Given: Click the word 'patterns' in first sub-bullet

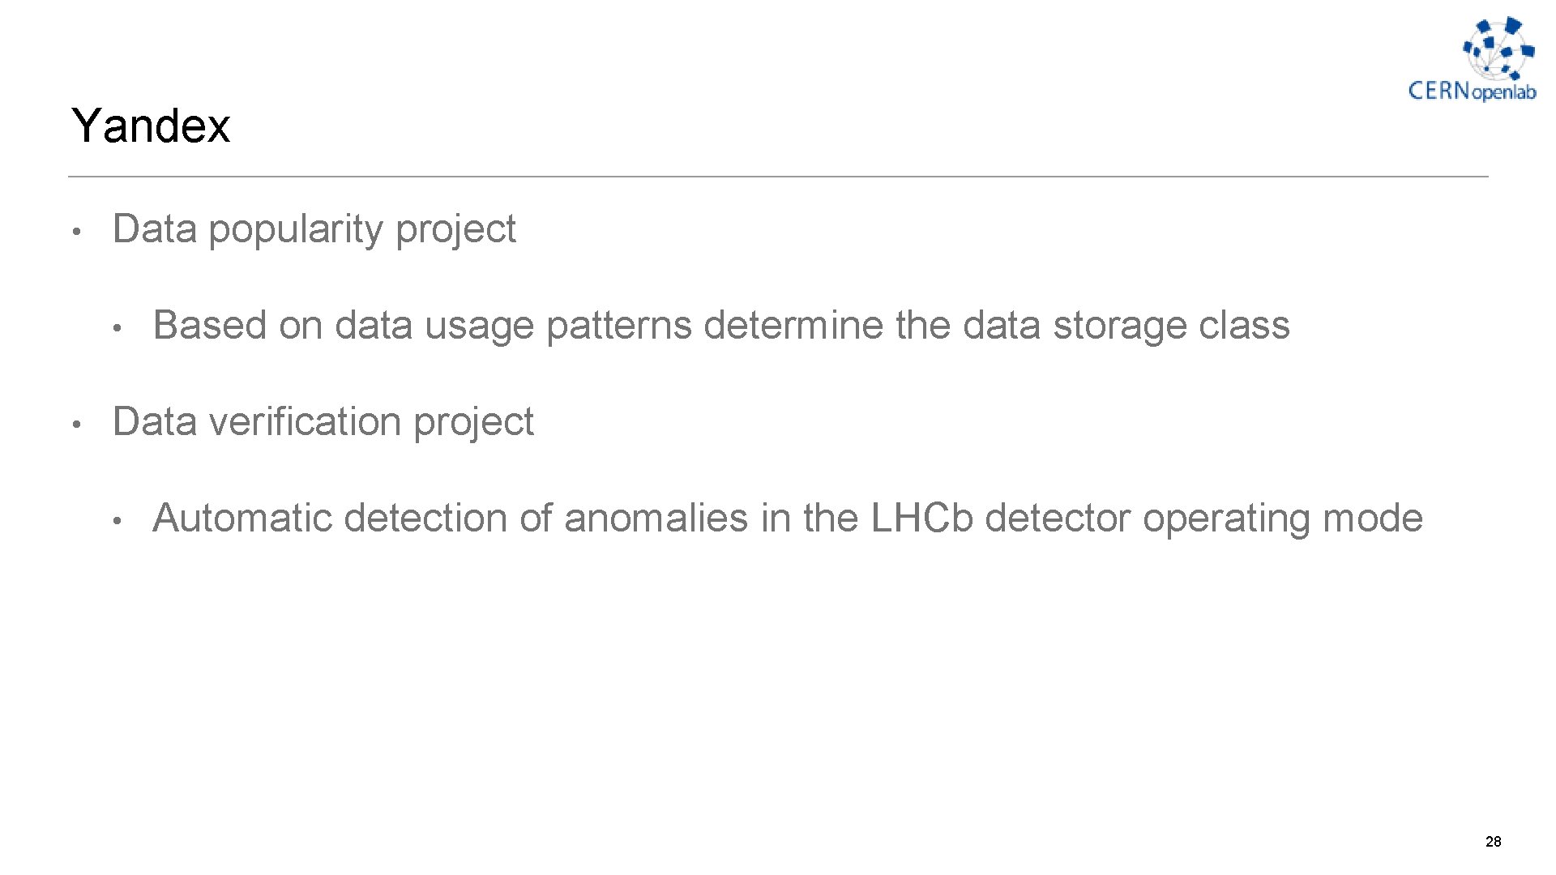Looking at the screenshot, I should (x=619, y=326).
